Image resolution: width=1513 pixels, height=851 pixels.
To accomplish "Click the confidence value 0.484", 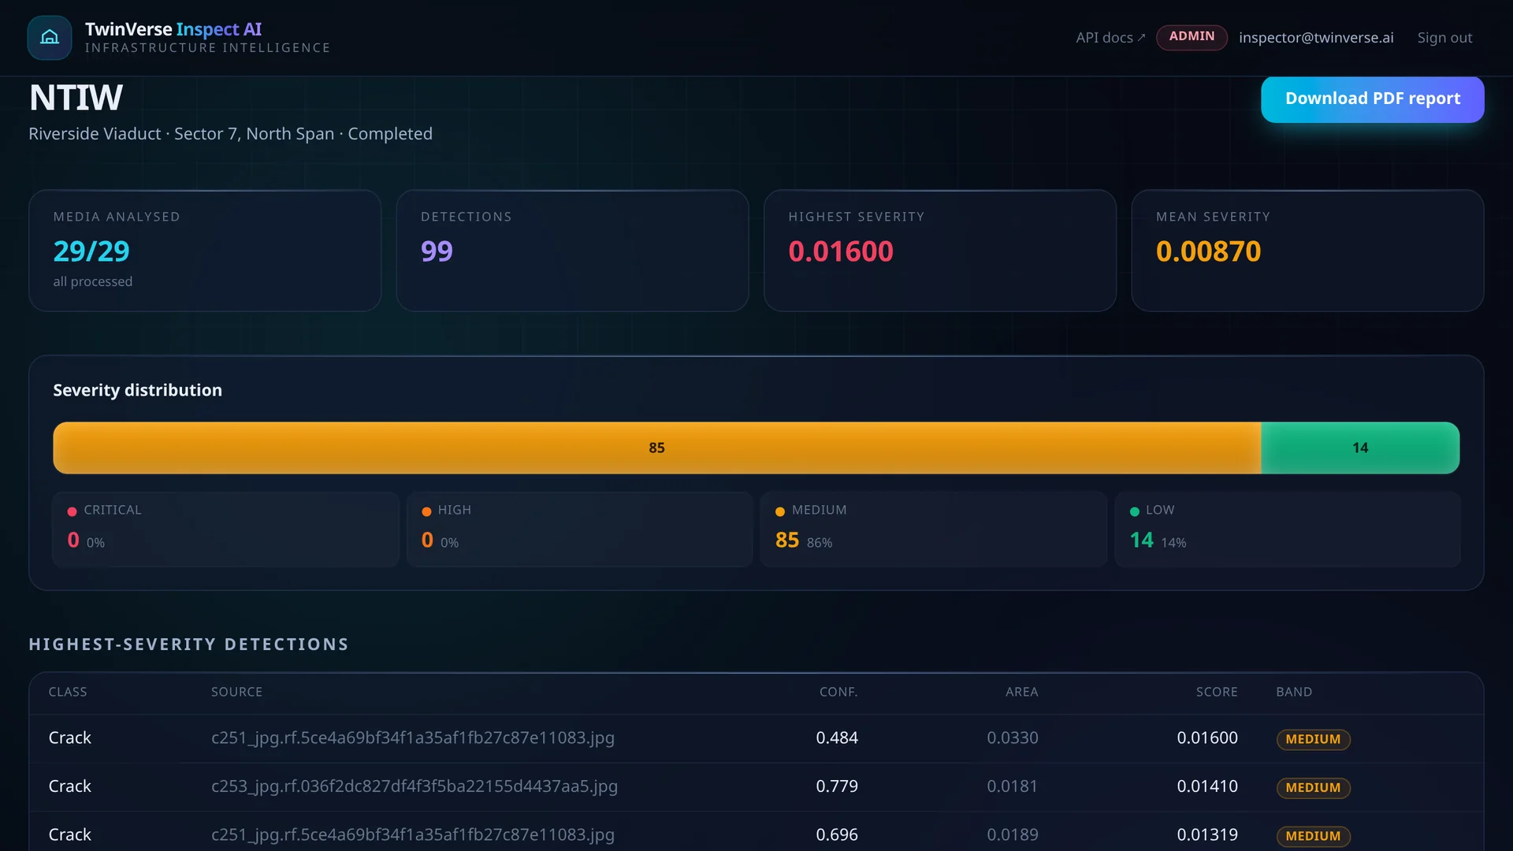I will (x=837, y=738).
